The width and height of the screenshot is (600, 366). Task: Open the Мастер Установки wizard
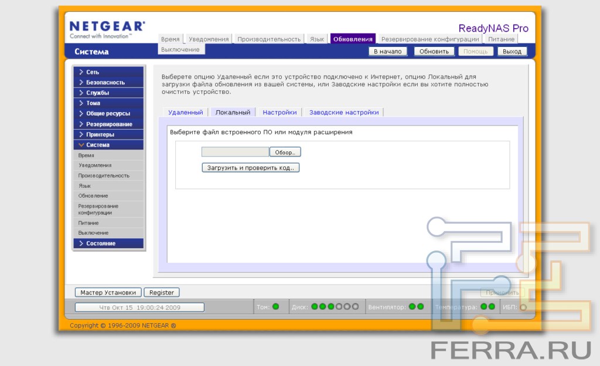[108, 293]
